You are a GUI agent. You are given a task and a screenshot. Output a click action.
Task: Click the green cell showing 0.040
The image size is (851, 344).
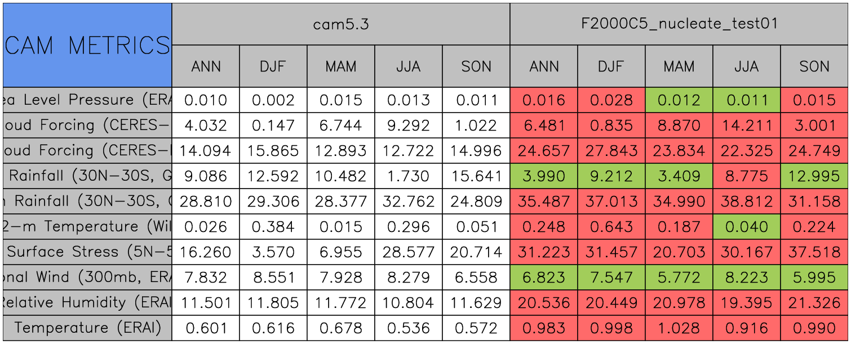tap(746, 227)
